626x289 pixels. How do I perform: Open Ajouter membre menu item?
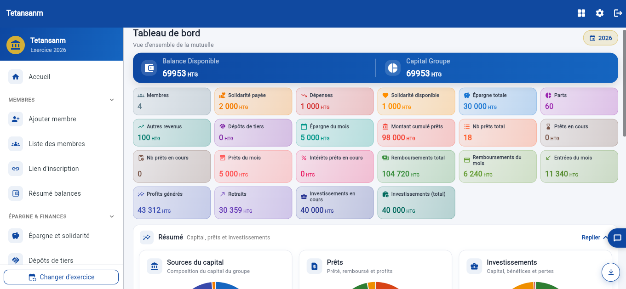click(x=62, y=119)
